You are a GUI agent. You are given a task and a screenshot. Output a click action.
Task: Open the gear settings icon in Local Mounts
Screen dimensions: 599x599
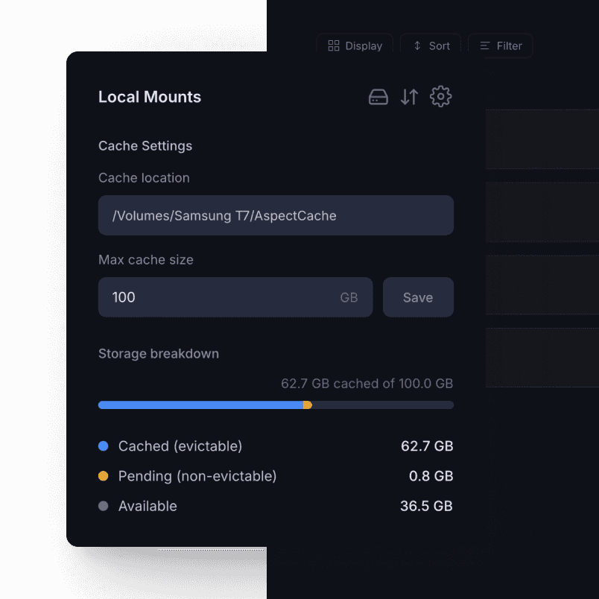tap(441, 96)
